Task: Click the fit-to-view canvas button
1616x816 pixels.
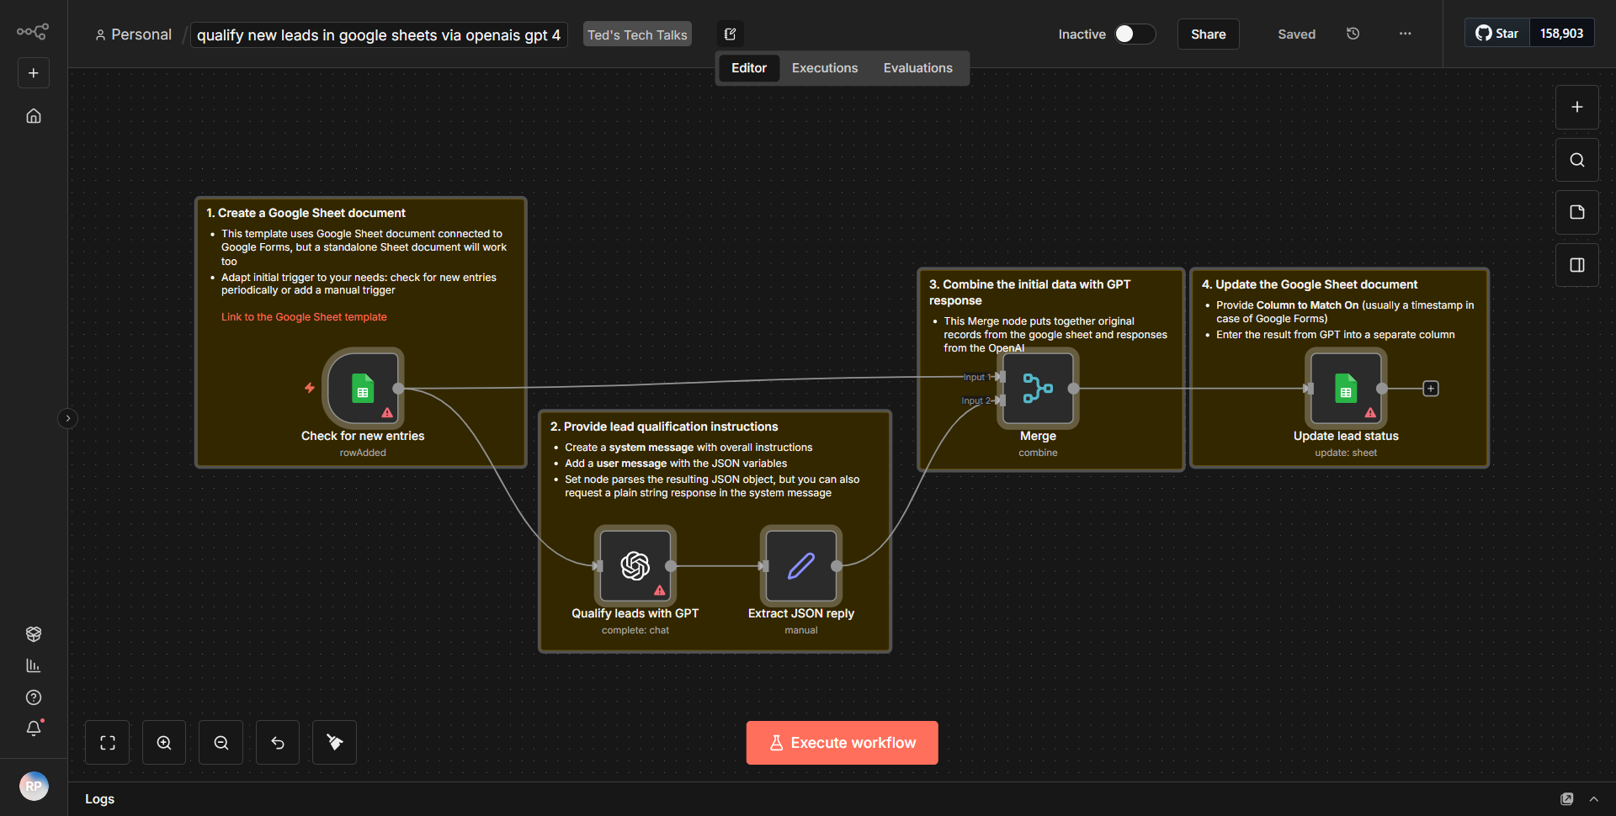Action: coord(108,743)
